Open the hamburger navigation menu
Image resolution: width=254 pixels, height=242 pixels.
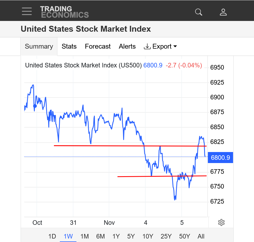27,11
